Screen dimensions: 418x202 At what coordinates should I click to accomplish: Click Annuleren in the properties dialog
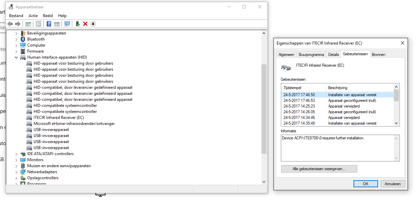[x=392, y=184]
